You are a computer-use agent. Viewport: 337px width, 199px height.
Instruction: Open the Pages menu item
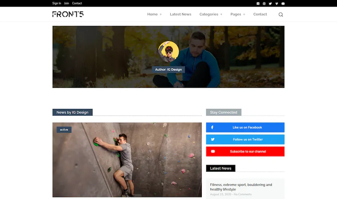coord(236,14)
